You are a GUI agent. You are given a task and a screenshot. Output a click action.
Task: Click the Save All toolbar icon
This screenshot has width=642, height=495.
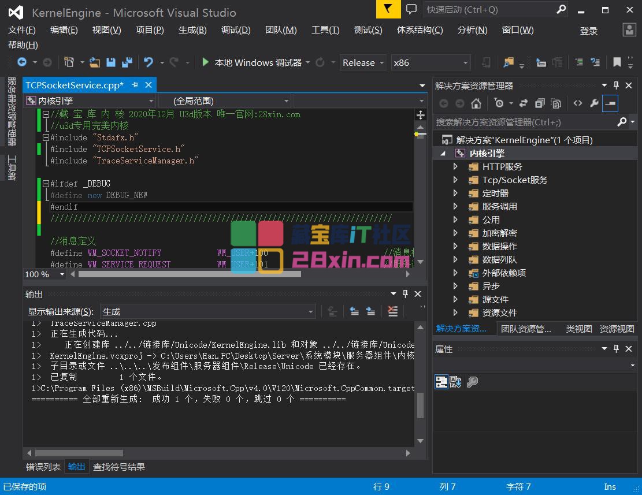127,62
